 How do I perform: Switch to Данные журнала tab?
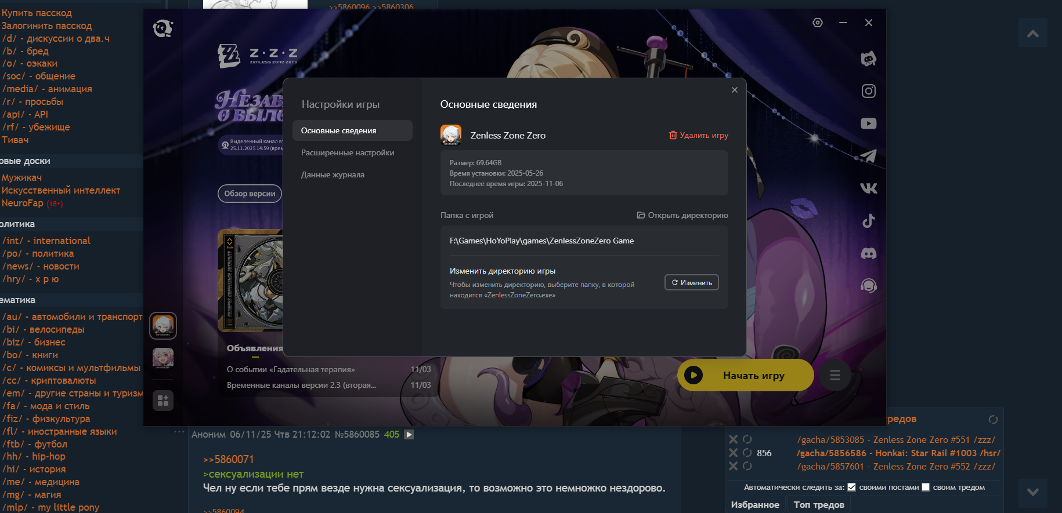pyautogui.click(x=333, y=174)
